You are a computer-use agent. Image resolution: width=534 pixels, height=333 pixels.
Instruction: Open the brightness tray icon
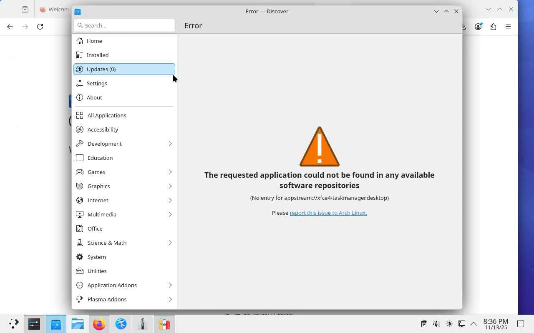coord(449,324)
